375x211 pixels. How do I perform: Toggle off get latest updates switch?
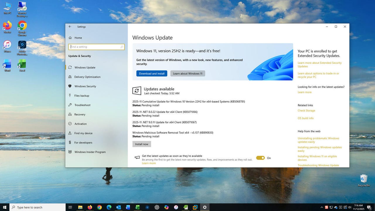[x=260, y=158]
